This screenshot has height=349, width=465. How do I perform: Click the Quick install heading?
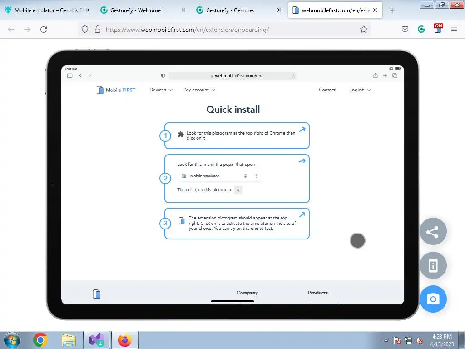coord(233,110)
